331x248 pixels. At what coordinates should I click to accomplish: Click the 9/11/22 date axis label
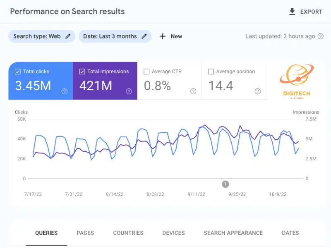pos(196,194)
